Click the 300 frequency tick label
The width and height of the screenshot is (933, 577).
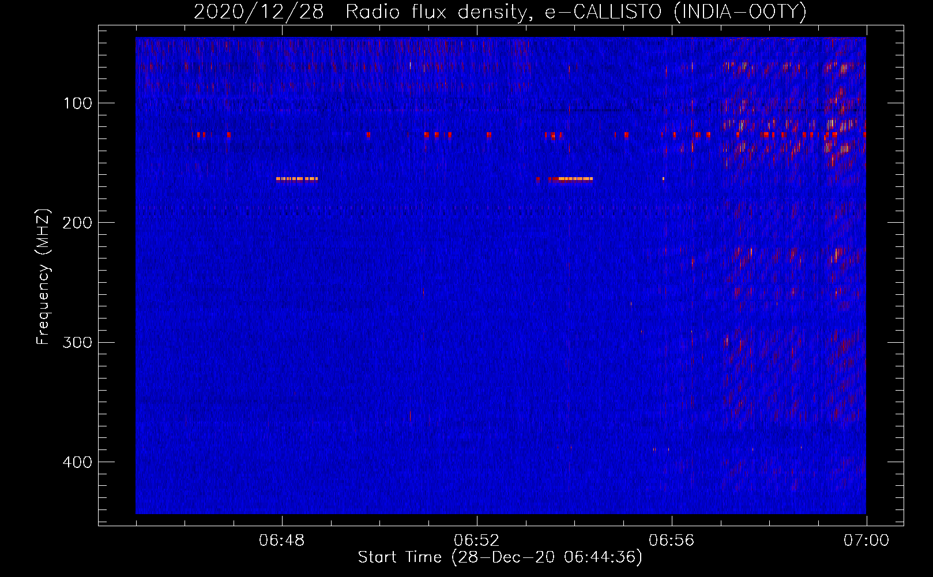pyautogui.click(x=78, y=342)
